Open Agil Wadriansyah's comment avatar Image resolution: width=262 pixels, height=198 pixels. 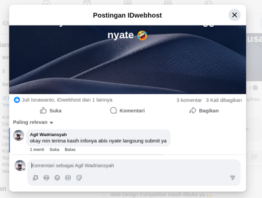click(19, 135)
